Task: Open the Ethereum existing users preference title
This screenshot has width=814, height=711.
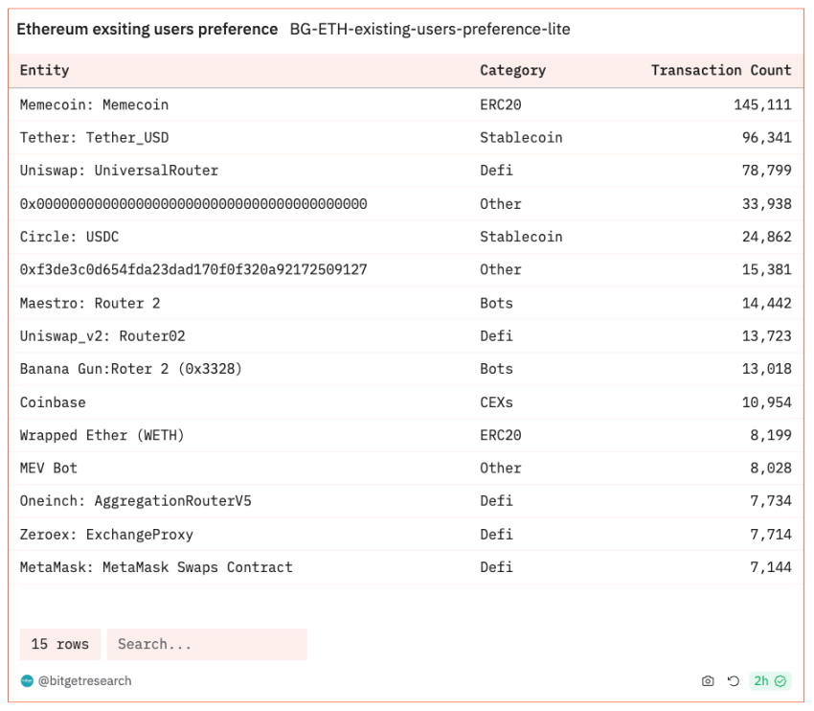Action: click(x=147, y=30)
